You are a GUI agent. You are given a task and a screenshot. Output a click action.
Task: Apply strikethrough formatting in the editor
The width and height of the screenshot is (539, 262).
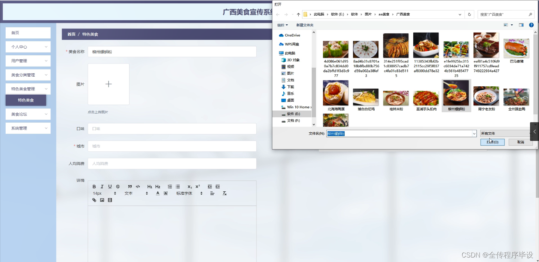[x=118, y=187]
